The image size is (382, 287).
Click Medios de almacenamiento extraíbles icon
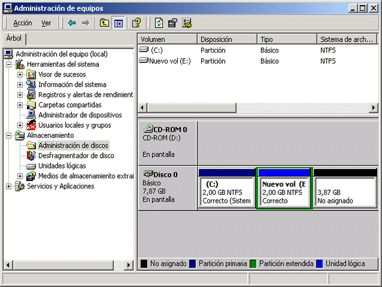click(31, 176)
